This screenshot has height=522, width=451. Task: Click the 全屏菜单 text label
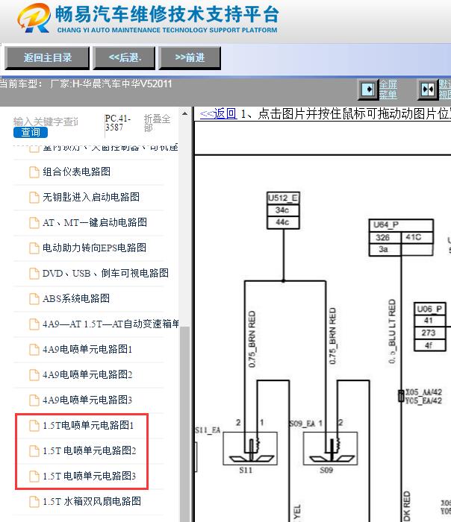(x=388, y=89)
